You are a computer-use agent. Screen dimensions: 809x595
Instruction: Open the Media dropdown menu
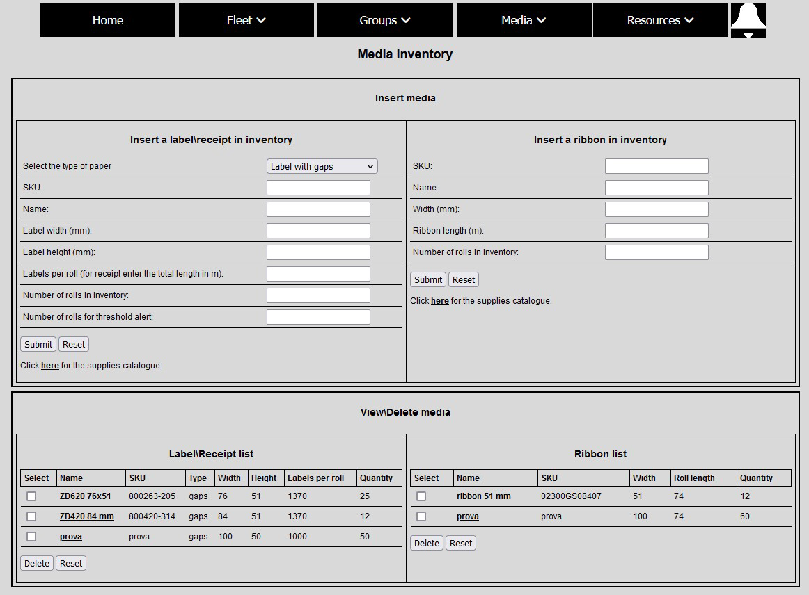tap(524, 20)
